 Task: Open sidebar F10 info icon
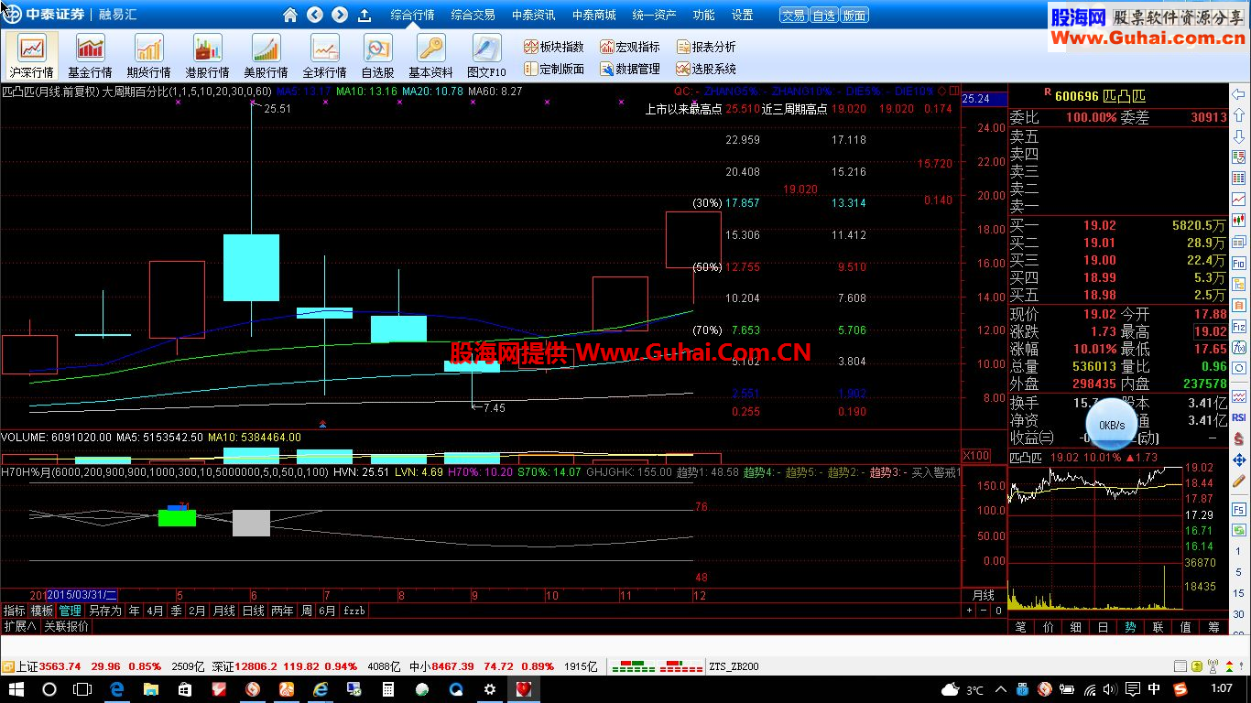(1239, 263)
